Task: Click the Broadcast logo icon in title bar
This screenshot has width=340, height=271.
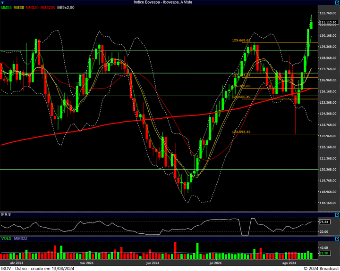Action: coord(2,2)
